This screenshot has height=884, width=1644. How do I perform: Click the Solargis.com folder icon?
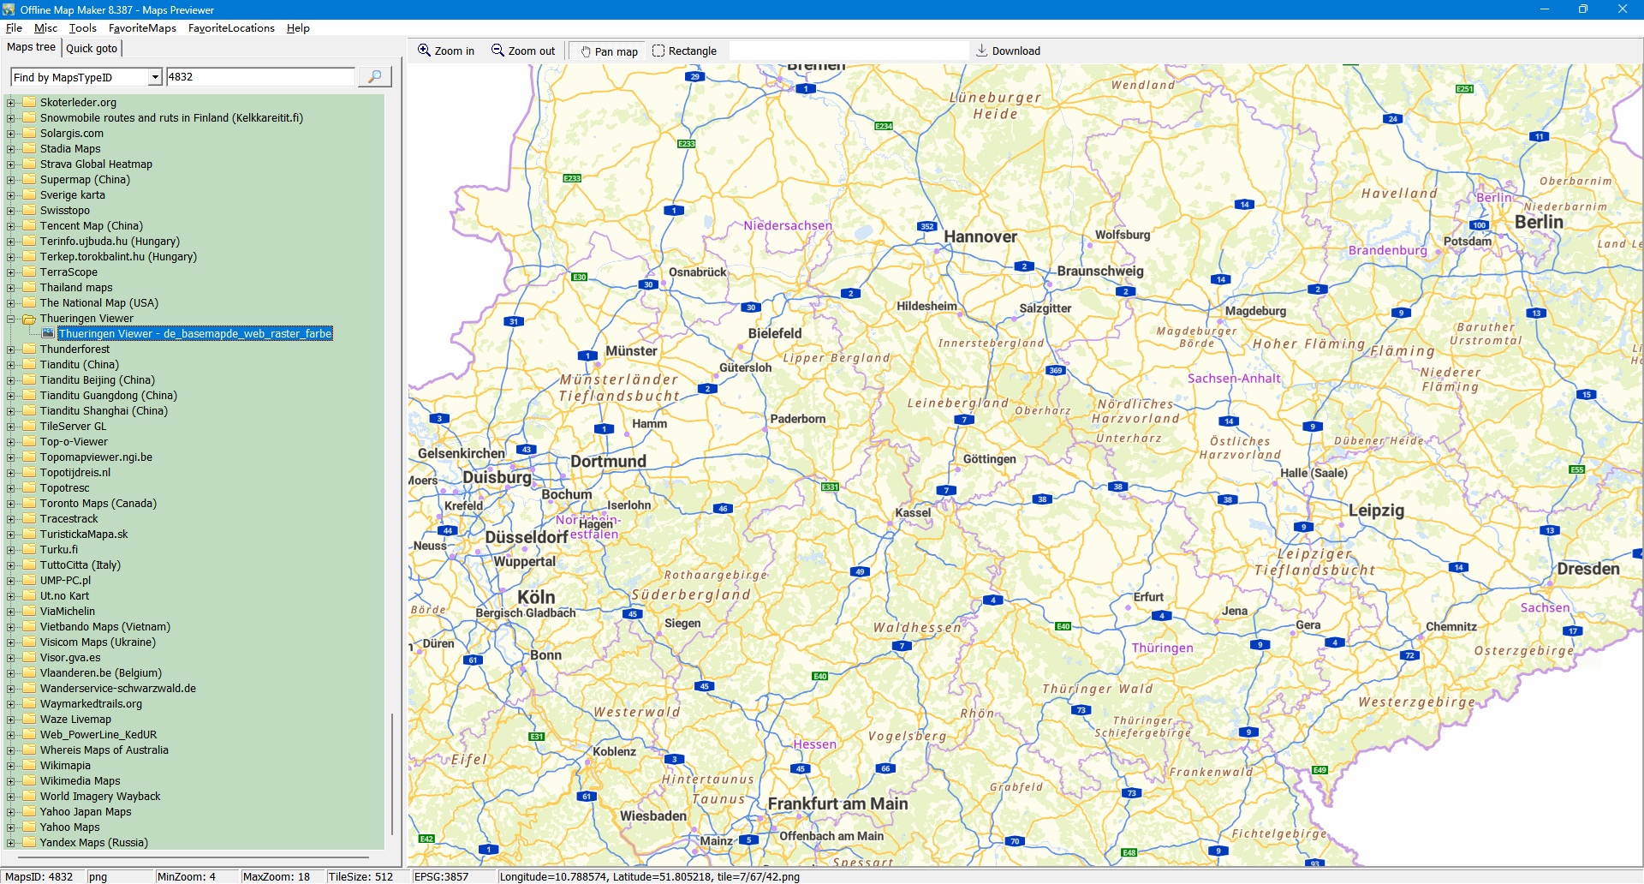pos(29,134)
